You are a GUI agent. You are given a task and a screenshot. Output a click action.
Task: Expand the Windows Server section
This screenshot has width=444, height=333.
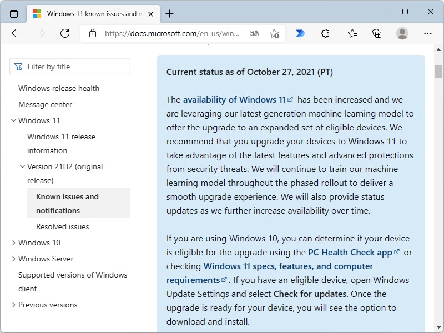[x=14, y=259]
